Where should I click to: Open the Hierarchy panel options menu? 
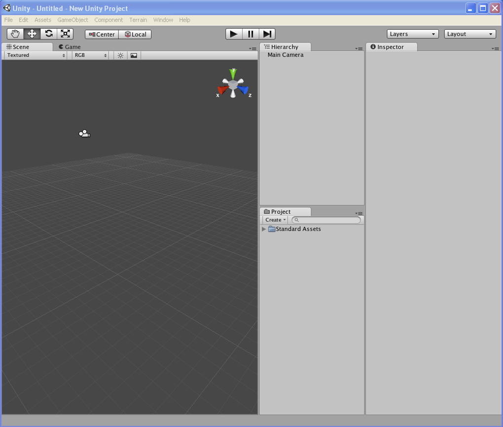coord(359,48)
